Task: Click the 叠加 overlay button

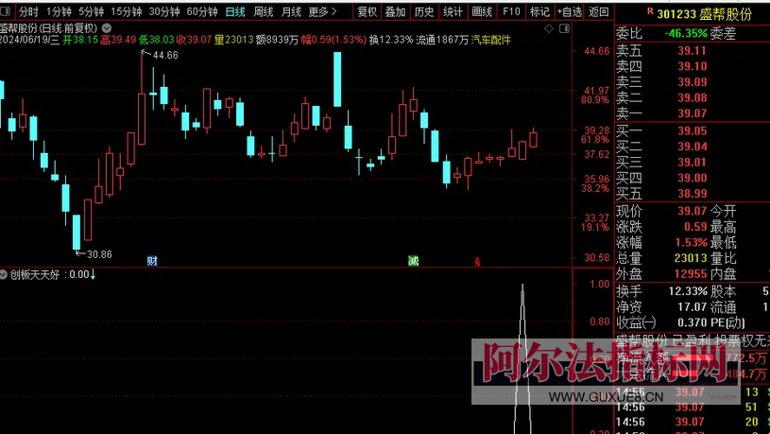Action: point(395,11)
